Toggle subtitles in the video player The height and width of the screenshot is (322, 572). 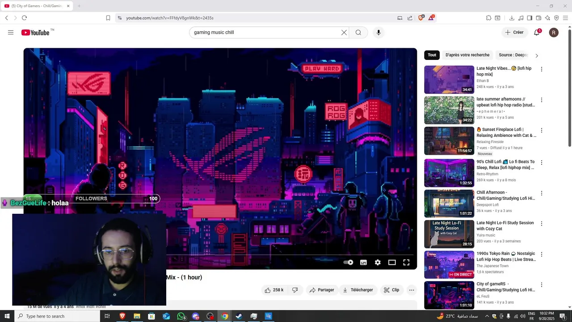pyautogui.click(x=363, y=263)
